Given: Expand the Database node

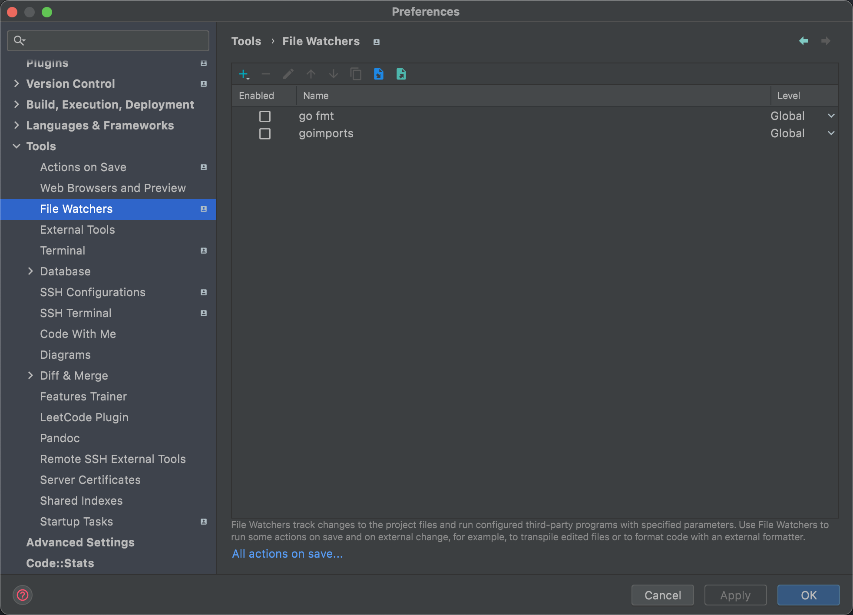Looking at the screenshot, I should coord(30,271).
